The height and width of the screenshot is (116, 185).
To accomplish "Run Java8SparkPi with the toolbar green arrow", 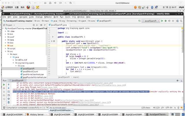I will (x=162, y=21).
